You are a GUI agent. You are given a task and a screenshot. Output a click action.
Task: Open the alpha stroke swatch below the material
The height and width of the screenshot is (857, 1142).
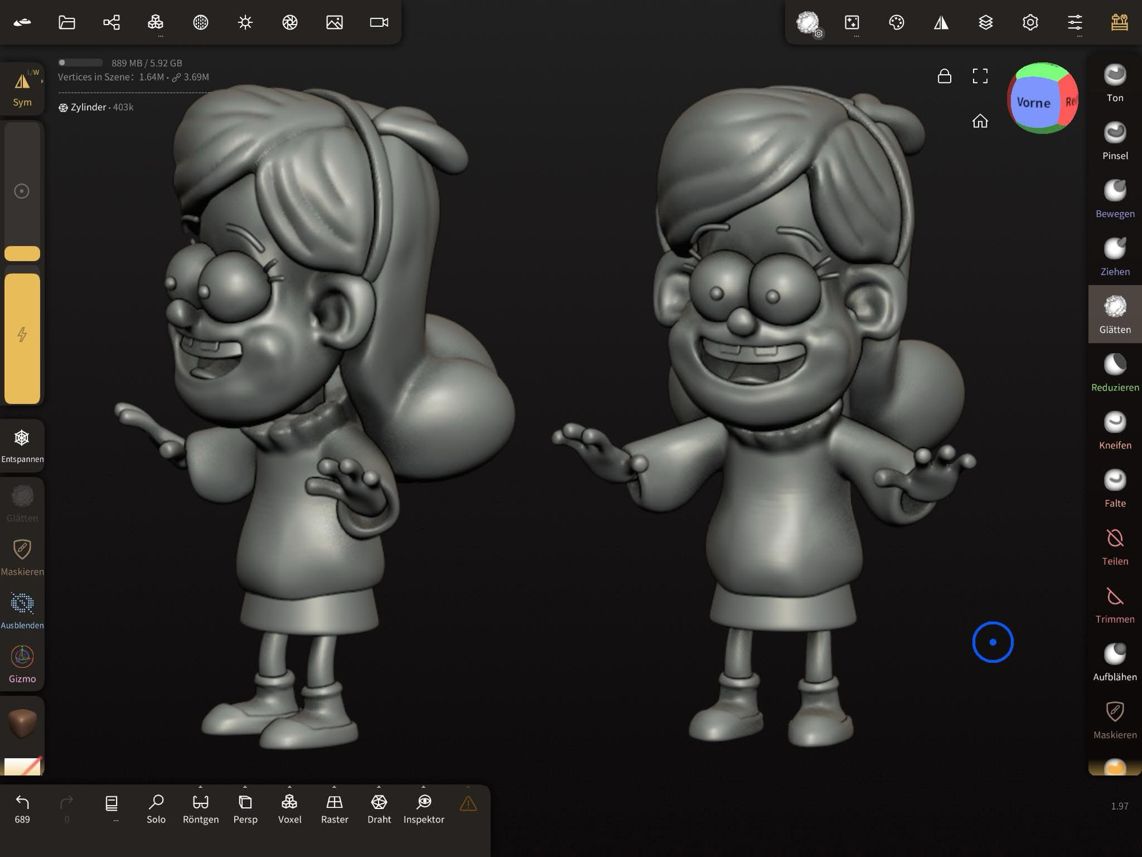(22, 766)
